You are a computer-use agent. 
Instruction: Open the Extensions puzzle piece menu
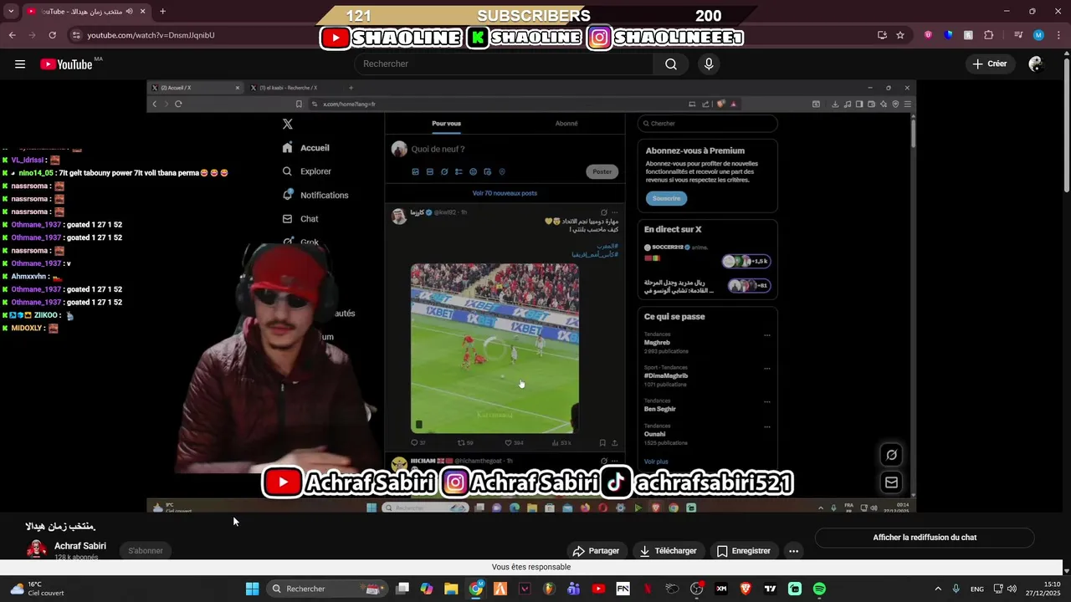click(x=989, y=35)
